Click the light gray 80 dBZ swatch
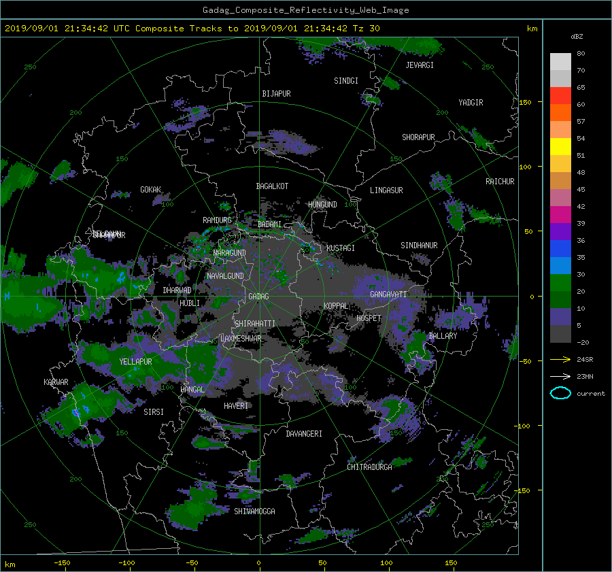The width and height of the screenshot is (612, 572). [x=560, y=62]
